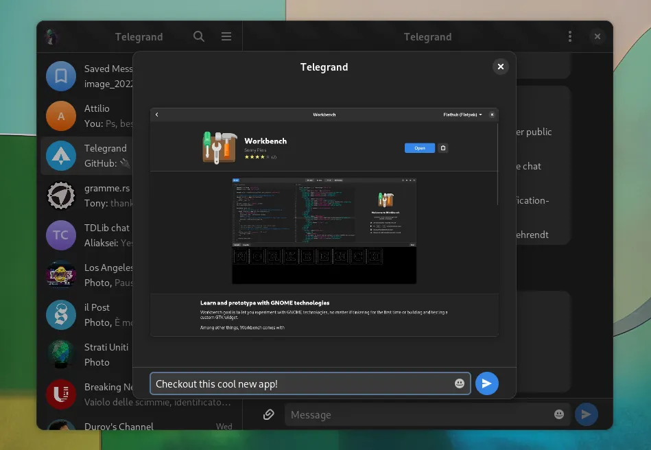This screenshot has height=450, width=651.
Task: Open the hamburger main menu
Action: [x=226, y=37]
